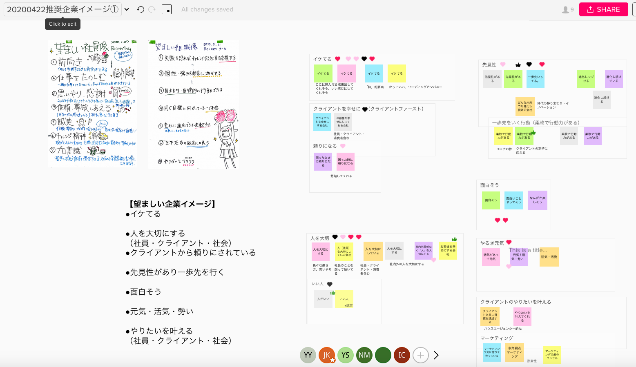Click the 想起してくれる caption text
Screen dimensions: 636x367
point(341,176)
